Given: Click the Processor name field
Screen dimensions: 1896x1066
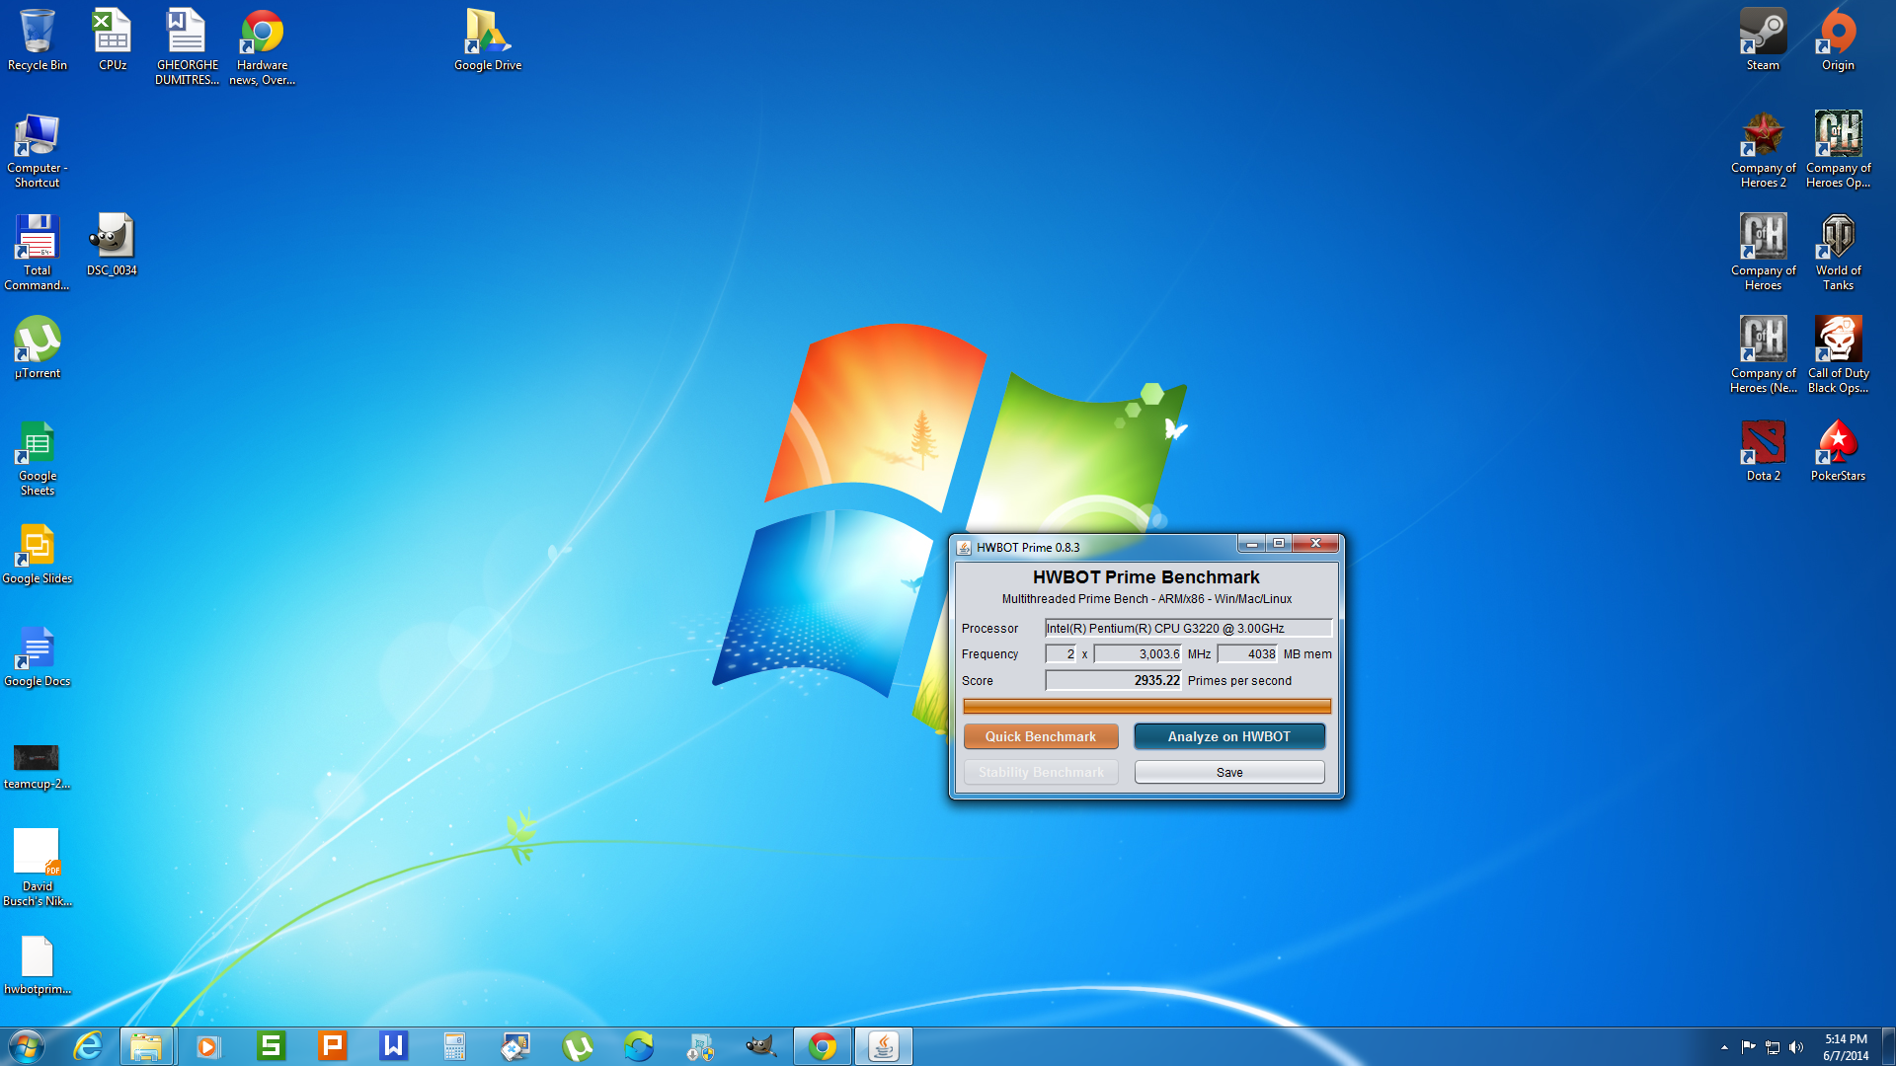Looking at the screenshot, I should 1188,628.
